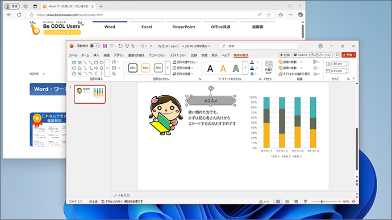Choose the orange letter A WordArt style
The image size is (392, 220).
click(223, 69)
